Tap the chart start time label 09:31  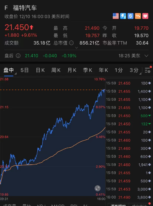(4, 199)
